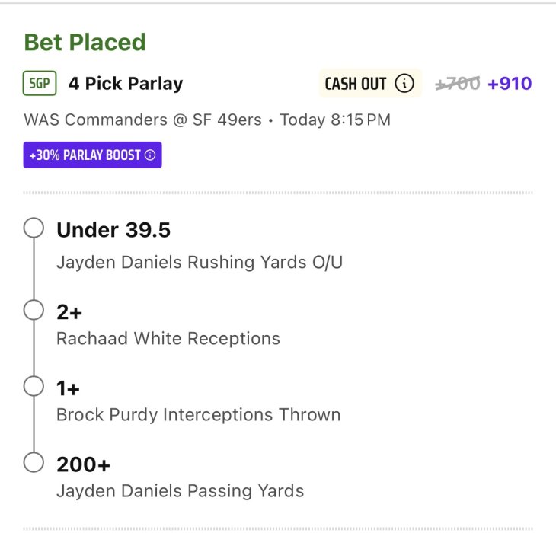Select the Under 39.5 leg status circle
Viewport: 556px width, 533px height.
34,227
